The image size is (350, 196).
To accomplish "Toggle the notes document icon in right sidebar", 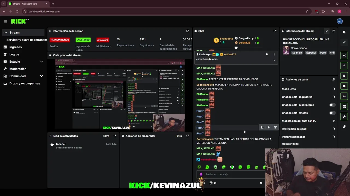I will (344, 76).
